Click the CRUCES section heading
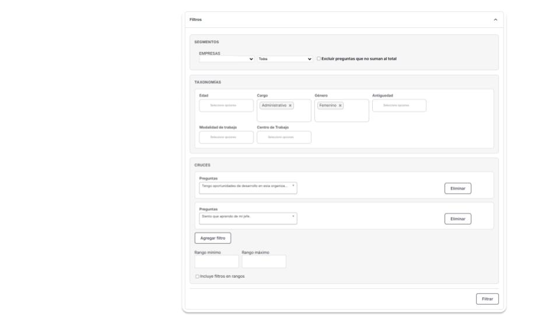The height and width of the screenshot is (315, 560). point(202,165)
